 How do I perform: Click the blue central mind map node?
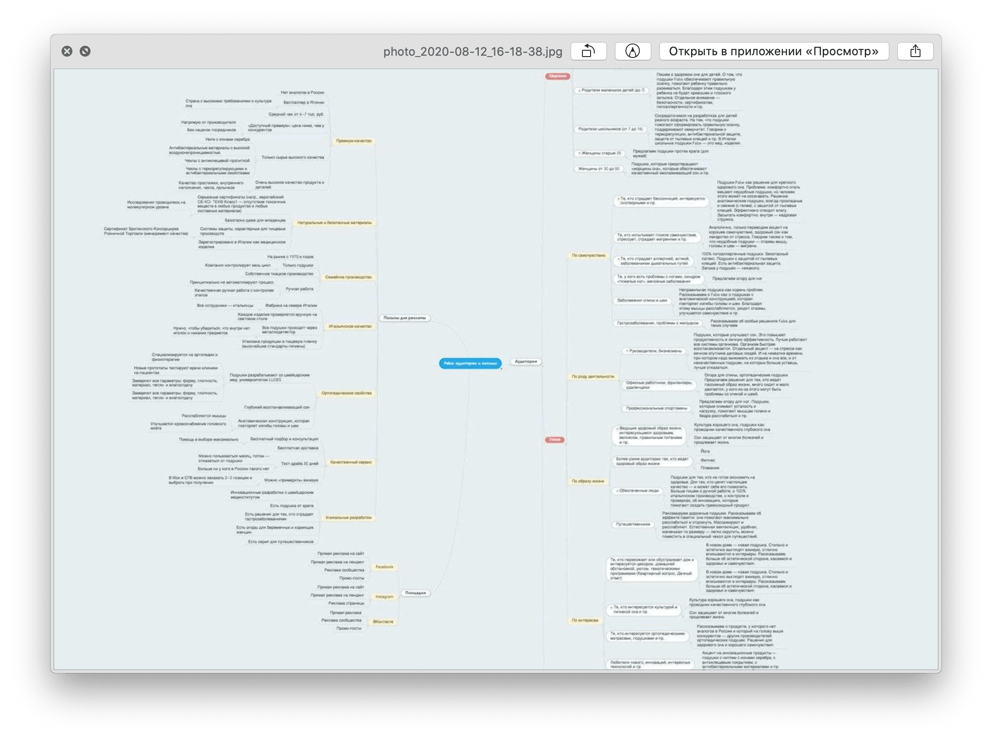pos(470,363)
